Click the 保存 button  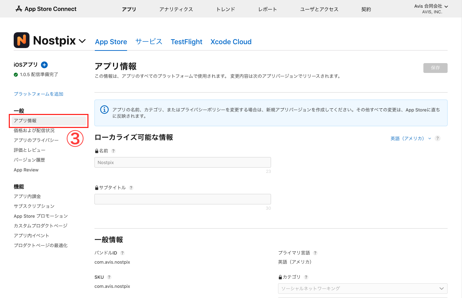click(x=435, y=68)
